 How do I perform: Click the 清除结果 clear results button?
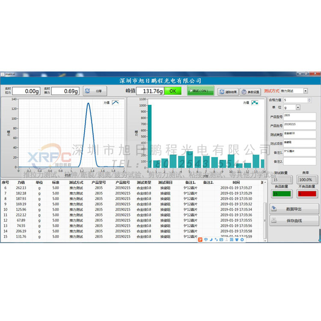click(228, 92)
